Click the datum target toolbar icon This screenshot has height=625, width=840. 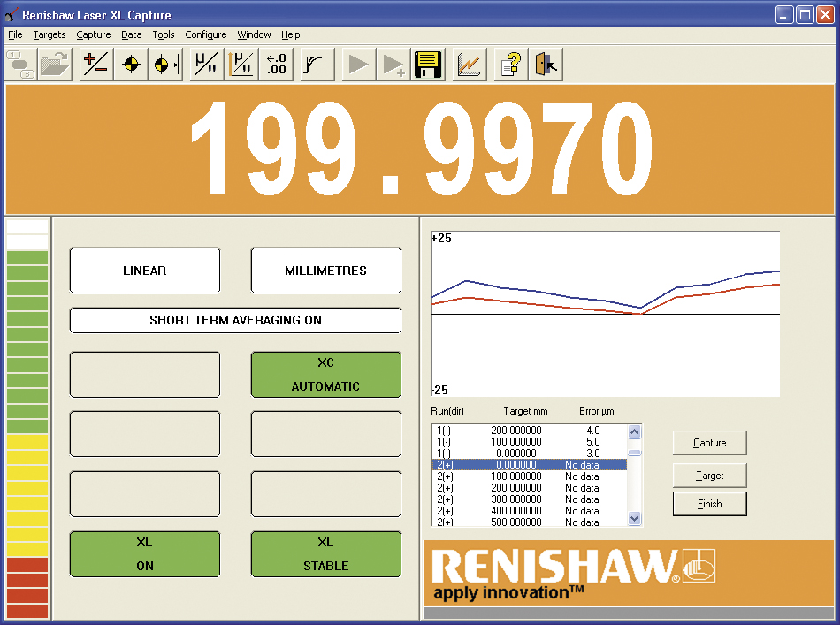(x=131, y=65)
